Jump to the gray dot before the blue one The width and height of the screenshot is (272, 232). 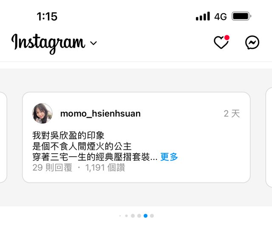(x=139, y=216)
